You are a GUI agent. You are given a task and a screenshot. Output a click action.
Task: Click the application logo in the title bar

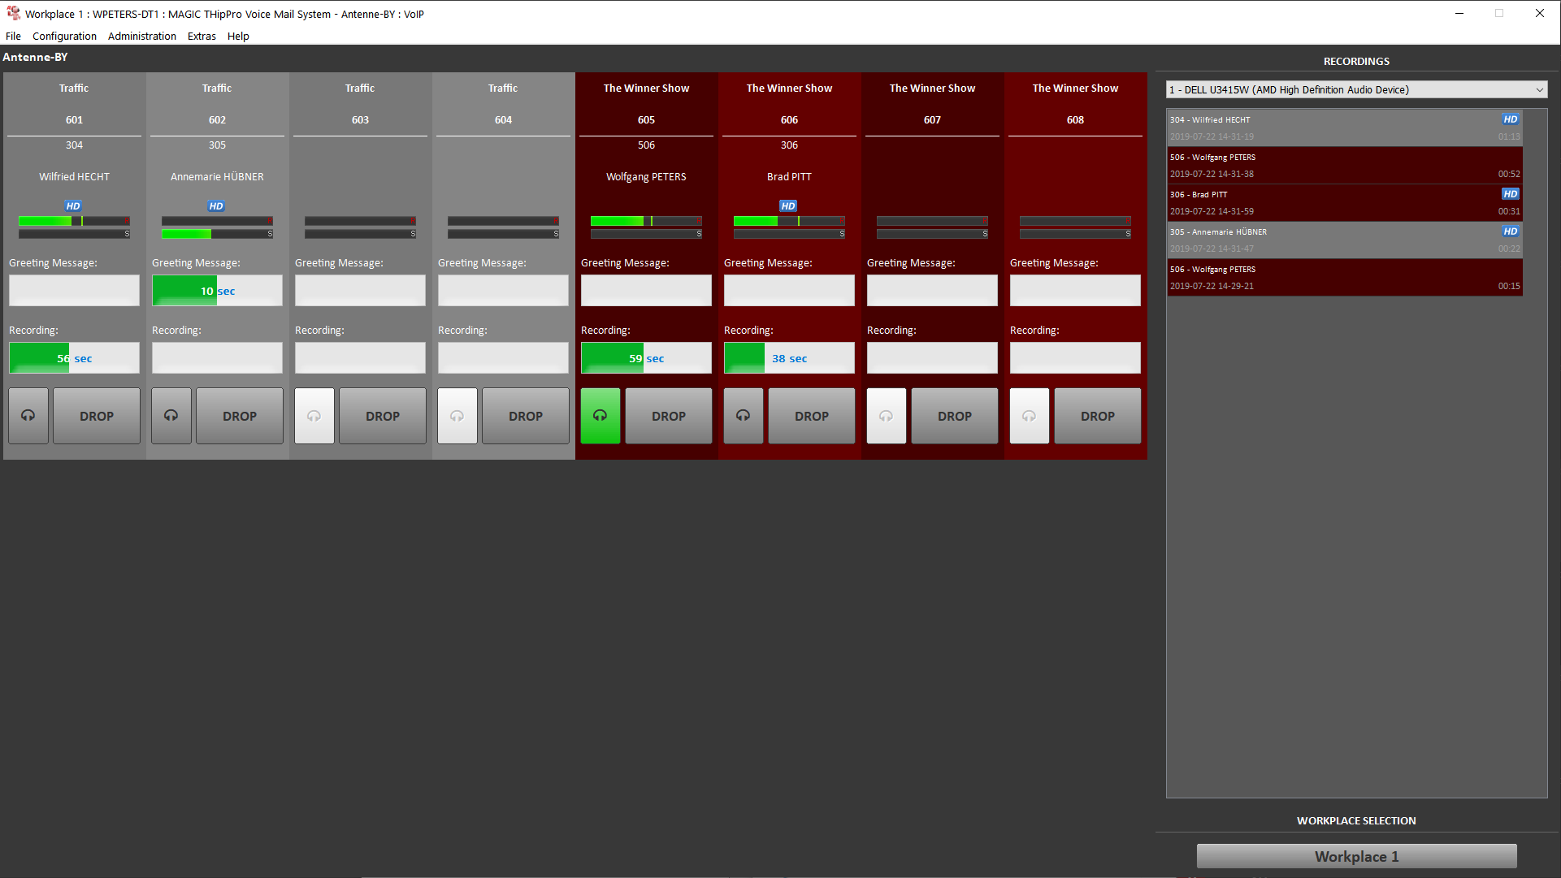pos(13,13)
